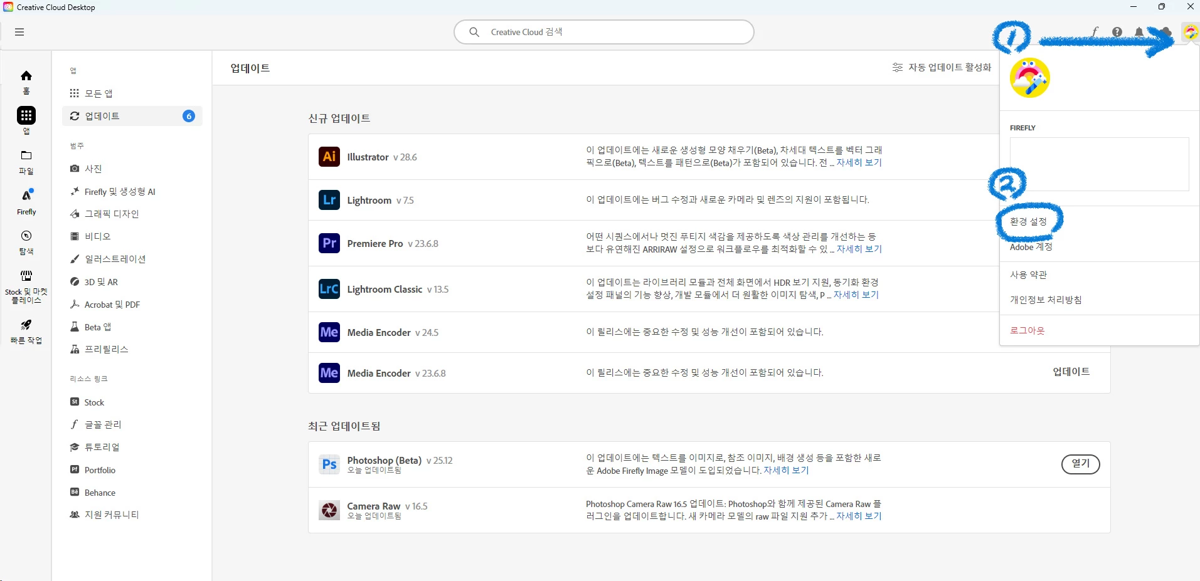Screen dimensions: 1200x581
Task: Click into the Creative Cloud 검색 field
Action: 603,32
